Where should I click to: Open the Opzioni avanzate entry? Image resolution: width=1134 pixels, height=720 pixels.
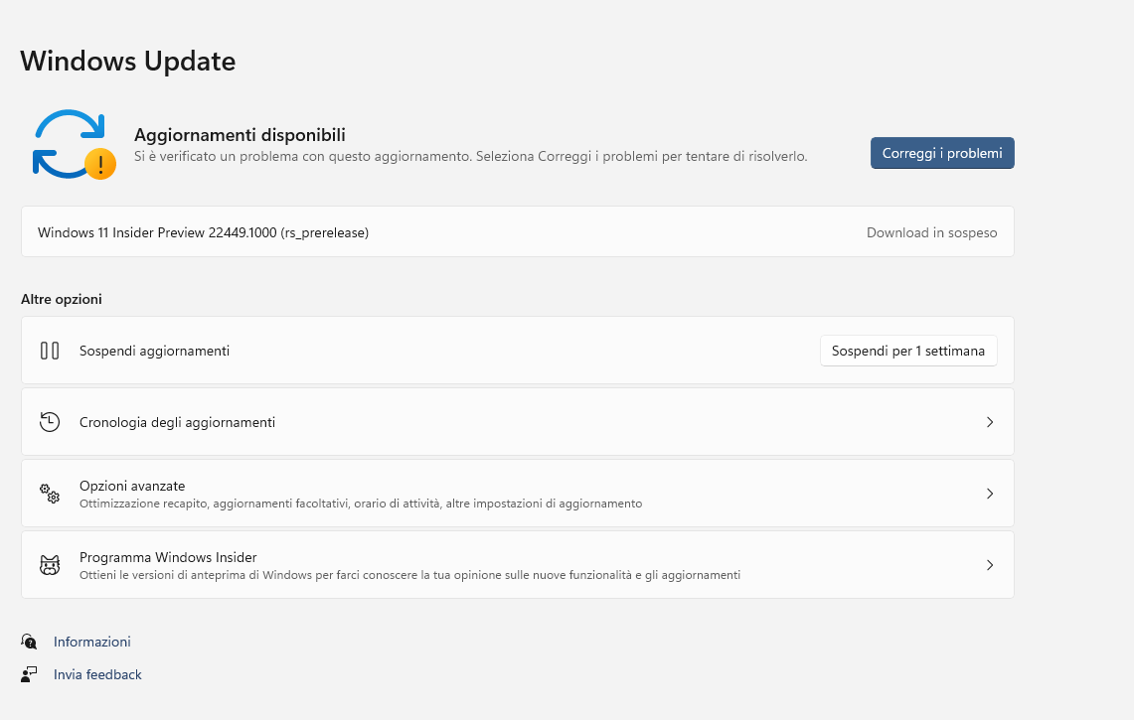(x=518, y=493)
